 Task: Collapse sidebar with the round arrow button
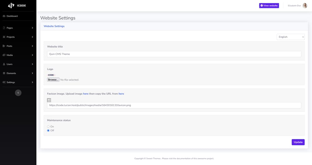pos(18,92)
